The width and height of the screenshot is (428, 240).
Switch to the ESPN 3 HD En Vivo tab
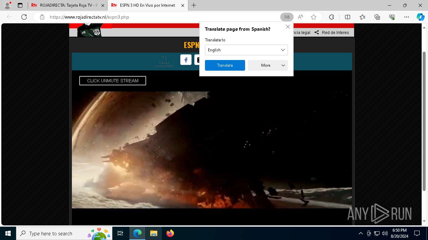click(147, 5)
